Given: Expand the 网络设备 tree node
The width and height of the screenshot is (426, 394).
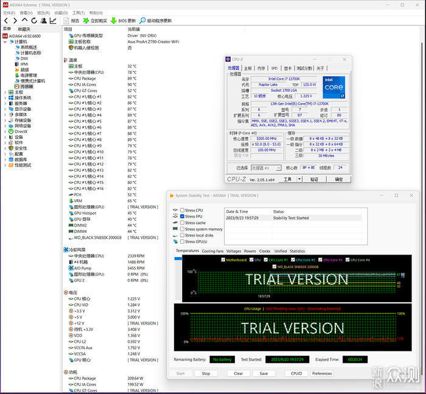Looking at the screenshot, I should tap(5, 126).
